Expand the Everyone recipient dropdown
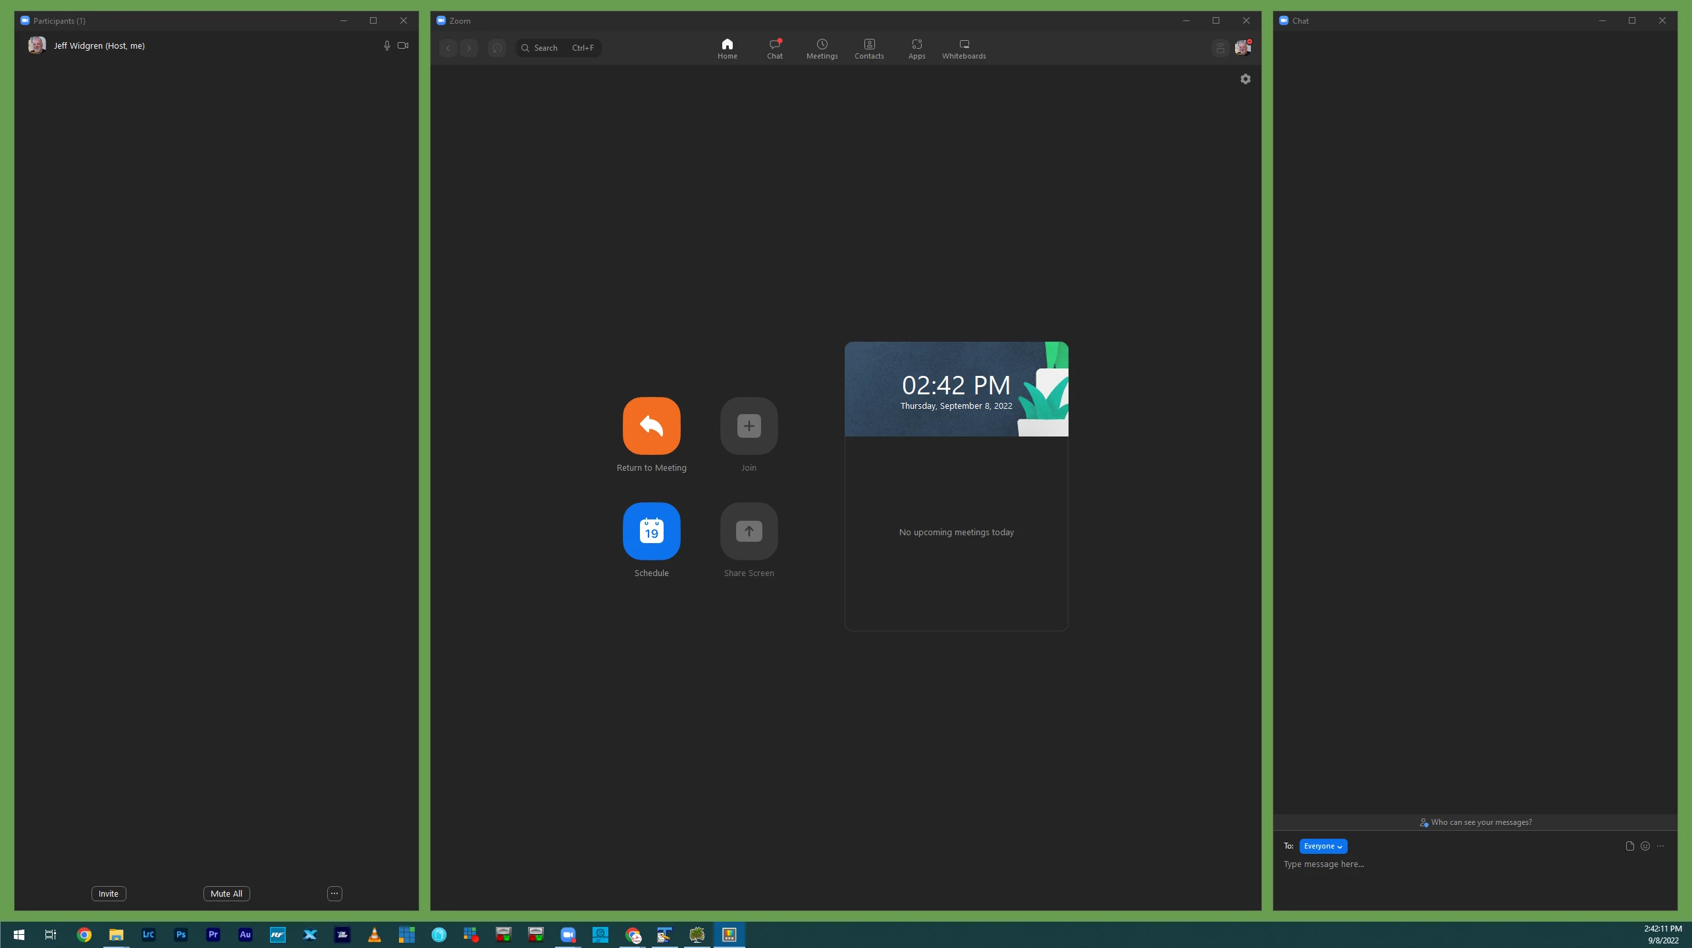Image resolution: width=1692 pixels, height=948 pixels. click(x=1323, y=846)
